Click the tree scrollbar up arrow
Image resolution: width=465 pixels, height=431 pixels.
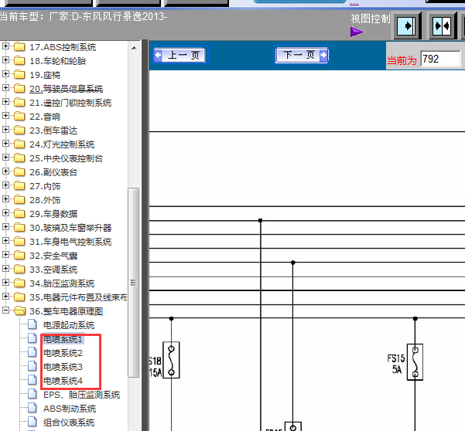pyautogui.click(x=134, y=48)
